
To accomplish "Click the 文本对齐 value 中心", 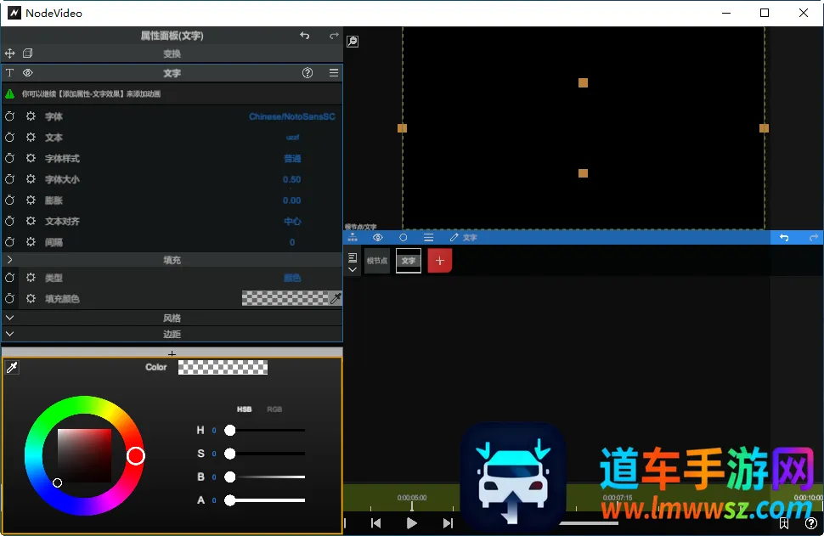I will (x=292, y=221).
